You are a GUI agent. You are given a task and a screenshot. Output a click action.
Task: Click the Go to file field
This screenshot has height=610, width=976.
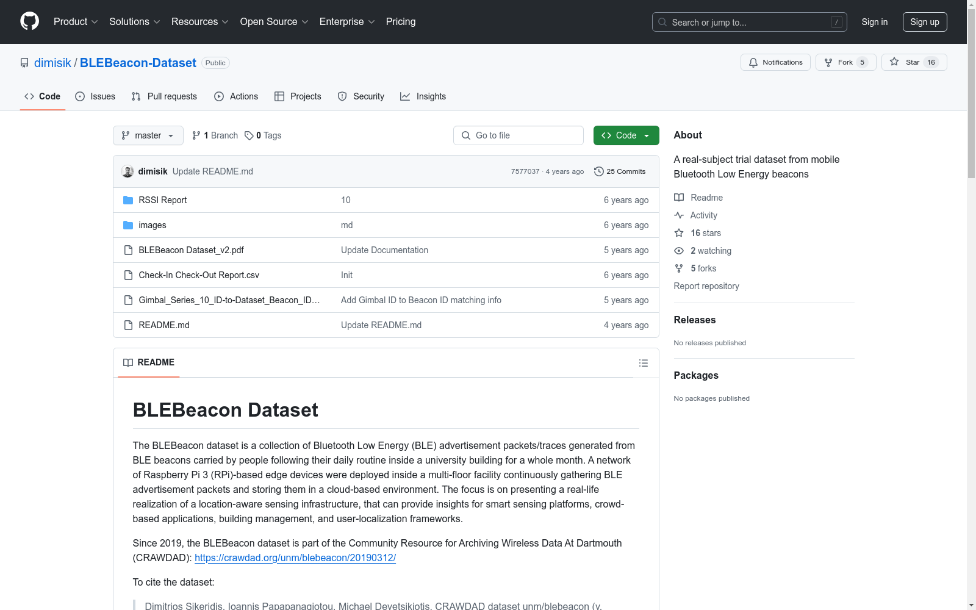pyautogui.click(x=518, y=135)
